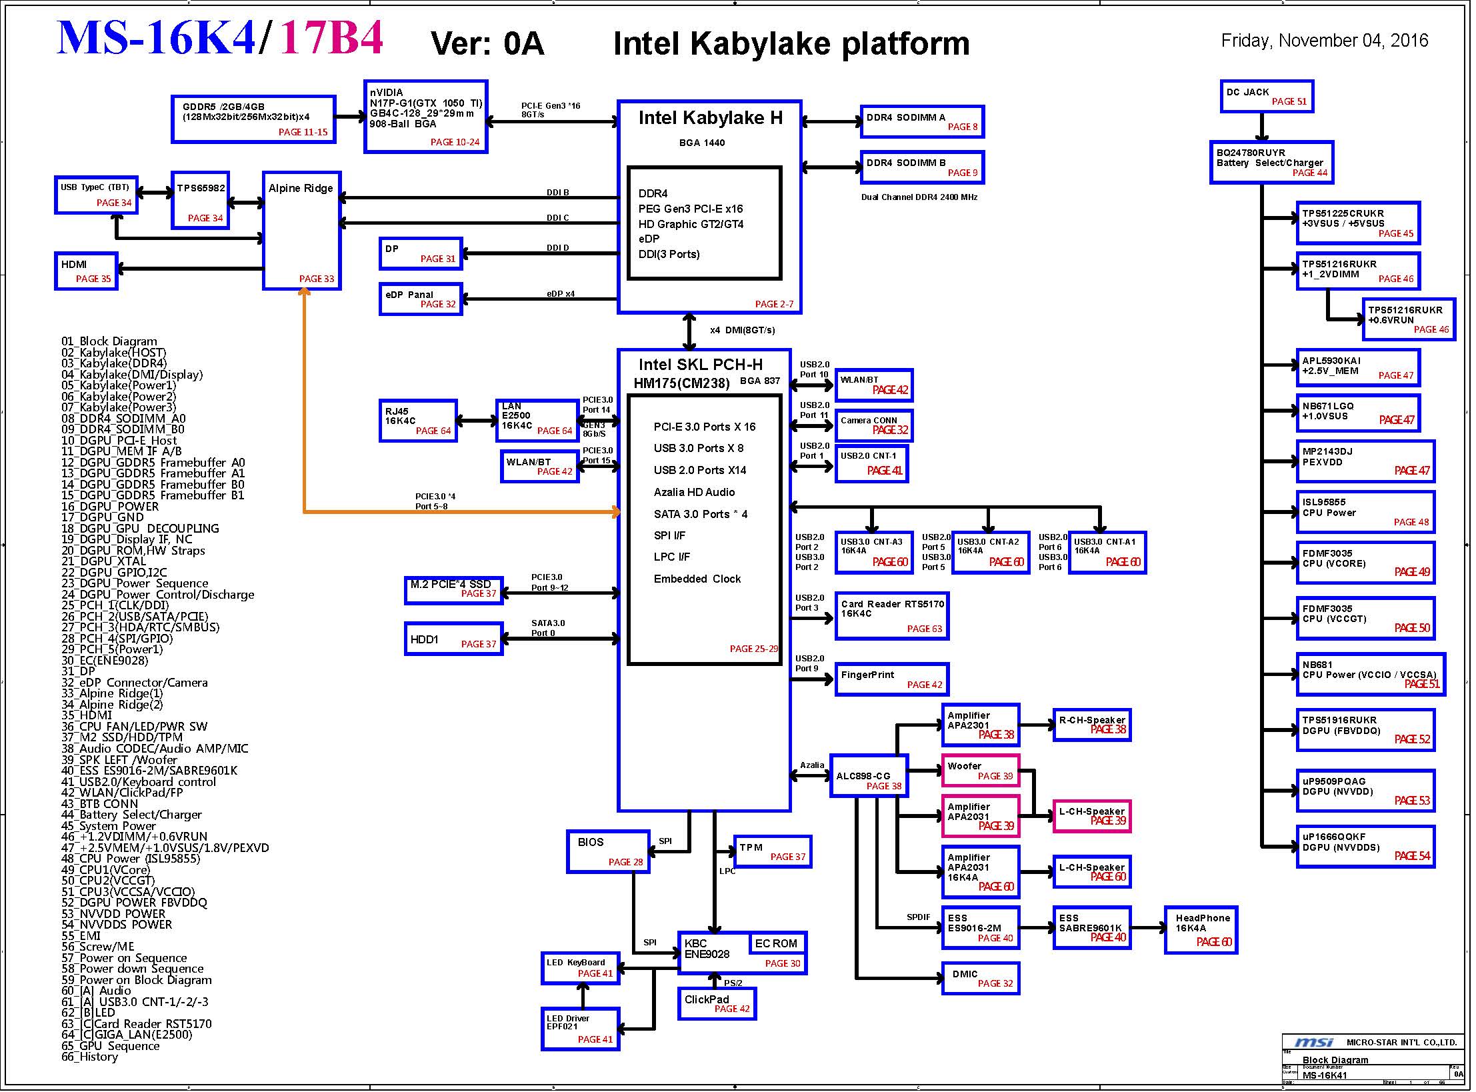Select the uP1666QQKF DGPU (NVVDDS) block
This screenshot has height=1092, width=1476.
pyautogui.click(x=1365, y=847)
